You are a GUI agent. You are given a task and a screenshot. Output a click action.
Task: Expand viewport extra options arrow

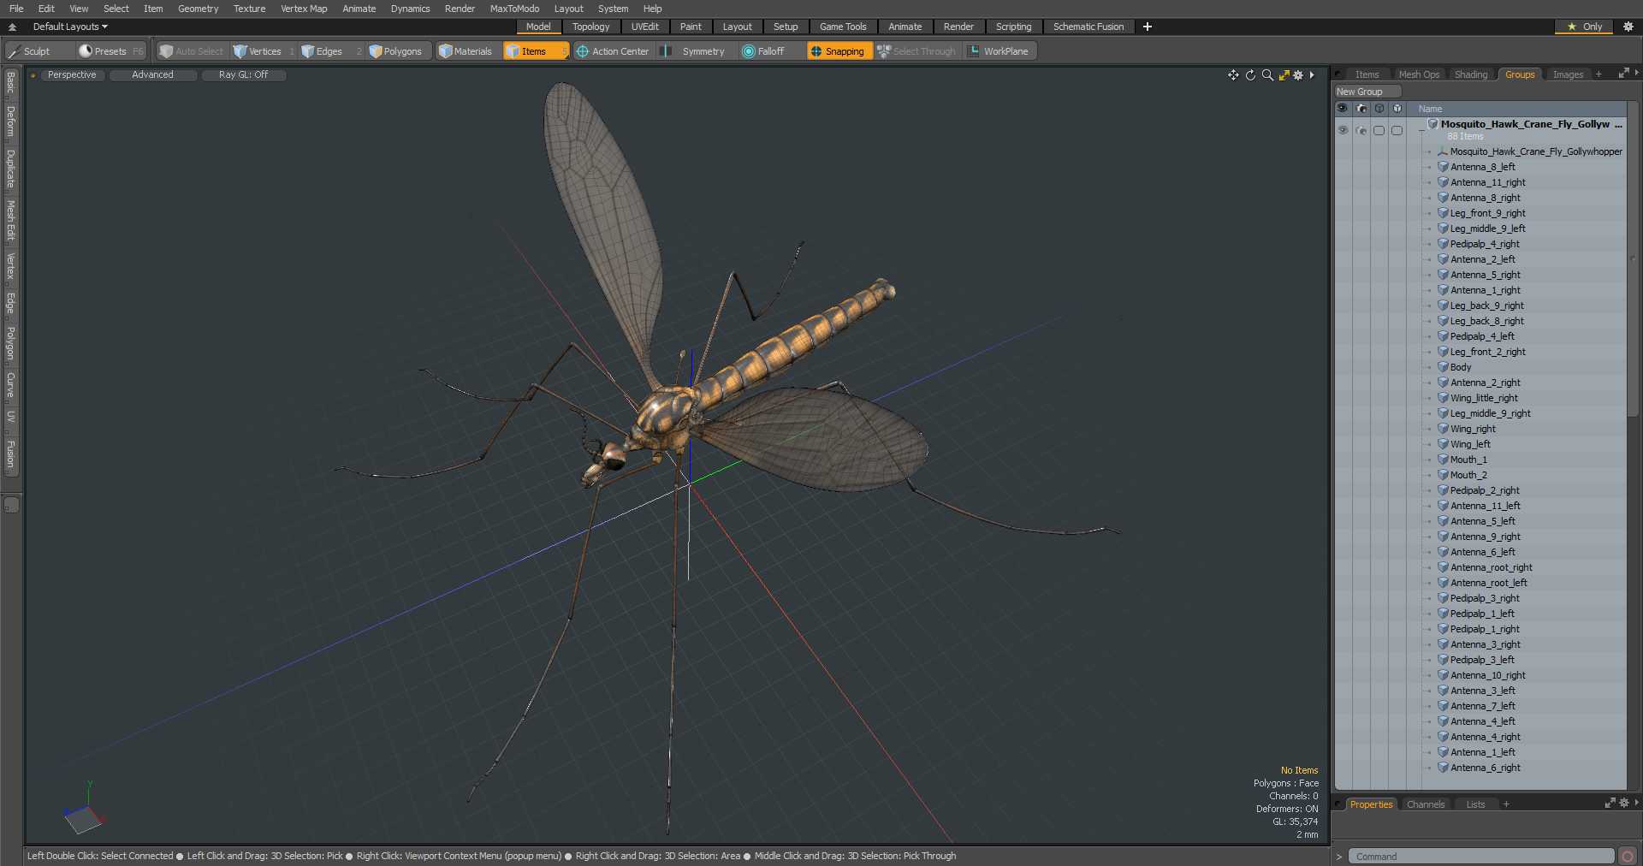pyautogui.click(x=1312, y=75)
